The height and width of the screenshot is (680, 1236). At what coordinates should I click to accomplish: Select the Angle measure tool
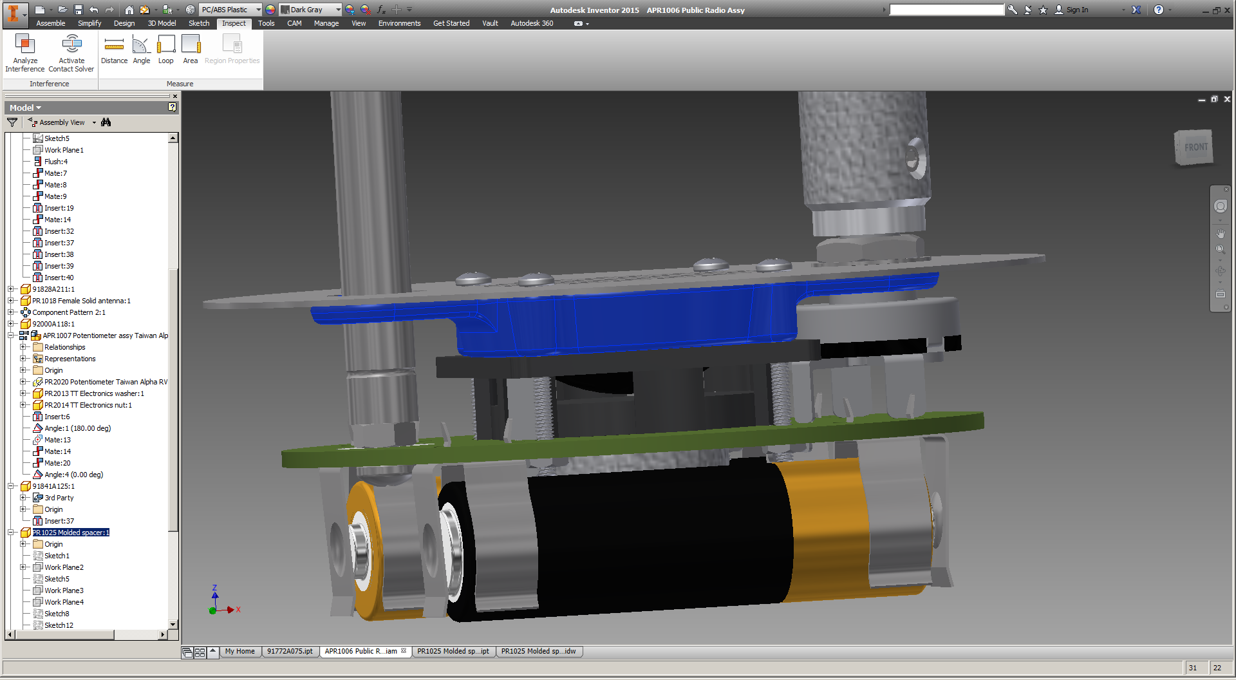coord(142,50)
